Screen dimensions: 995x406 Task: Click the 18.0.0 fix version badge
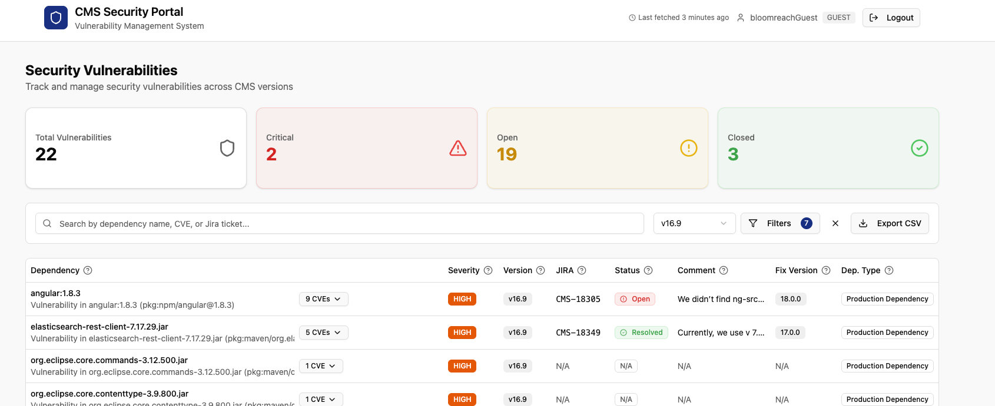791,299
